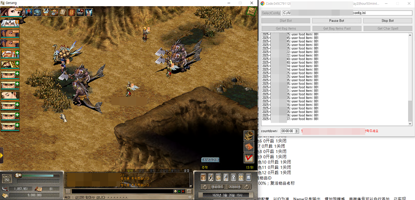This screenshot has height=200, width=415.
Task: Click the 色12 0开启 1关闭 line in background window
Action: pyautogui.click(x=275, y=173)
